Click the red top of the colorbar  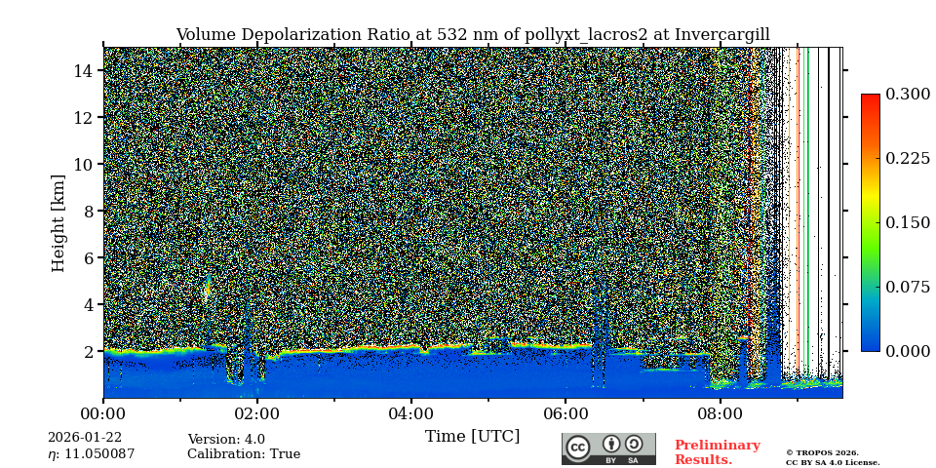click(x=870, y=100)
